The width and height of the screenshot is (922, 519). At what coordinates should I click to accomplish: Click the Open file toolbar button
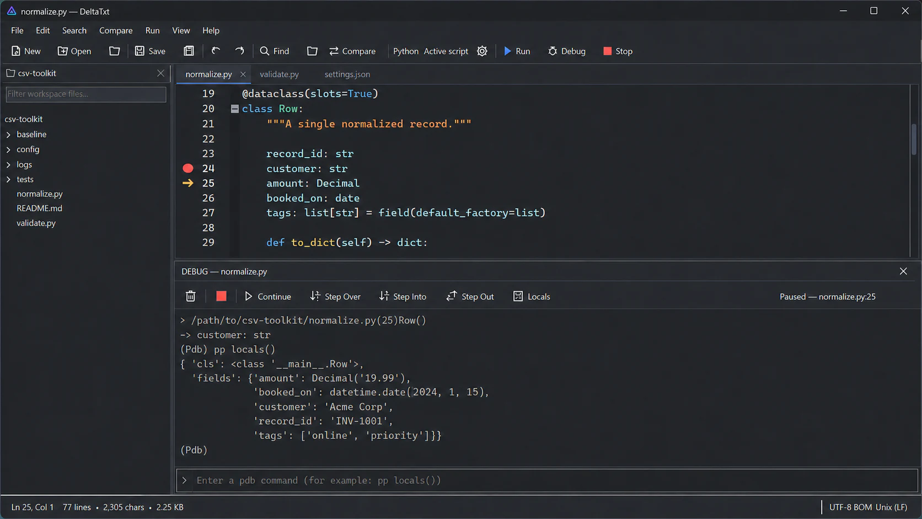(x=74, y=51)
